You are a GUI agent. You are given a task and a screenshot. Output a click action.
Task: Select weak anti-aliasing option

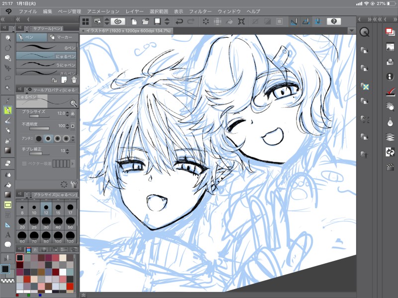tap(48, 139)
